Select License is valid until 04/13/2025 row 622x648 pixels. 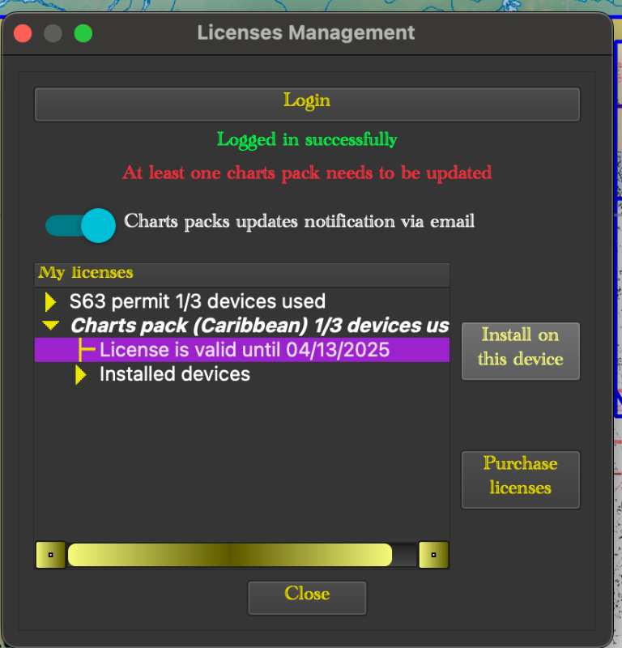click(242, 350)
